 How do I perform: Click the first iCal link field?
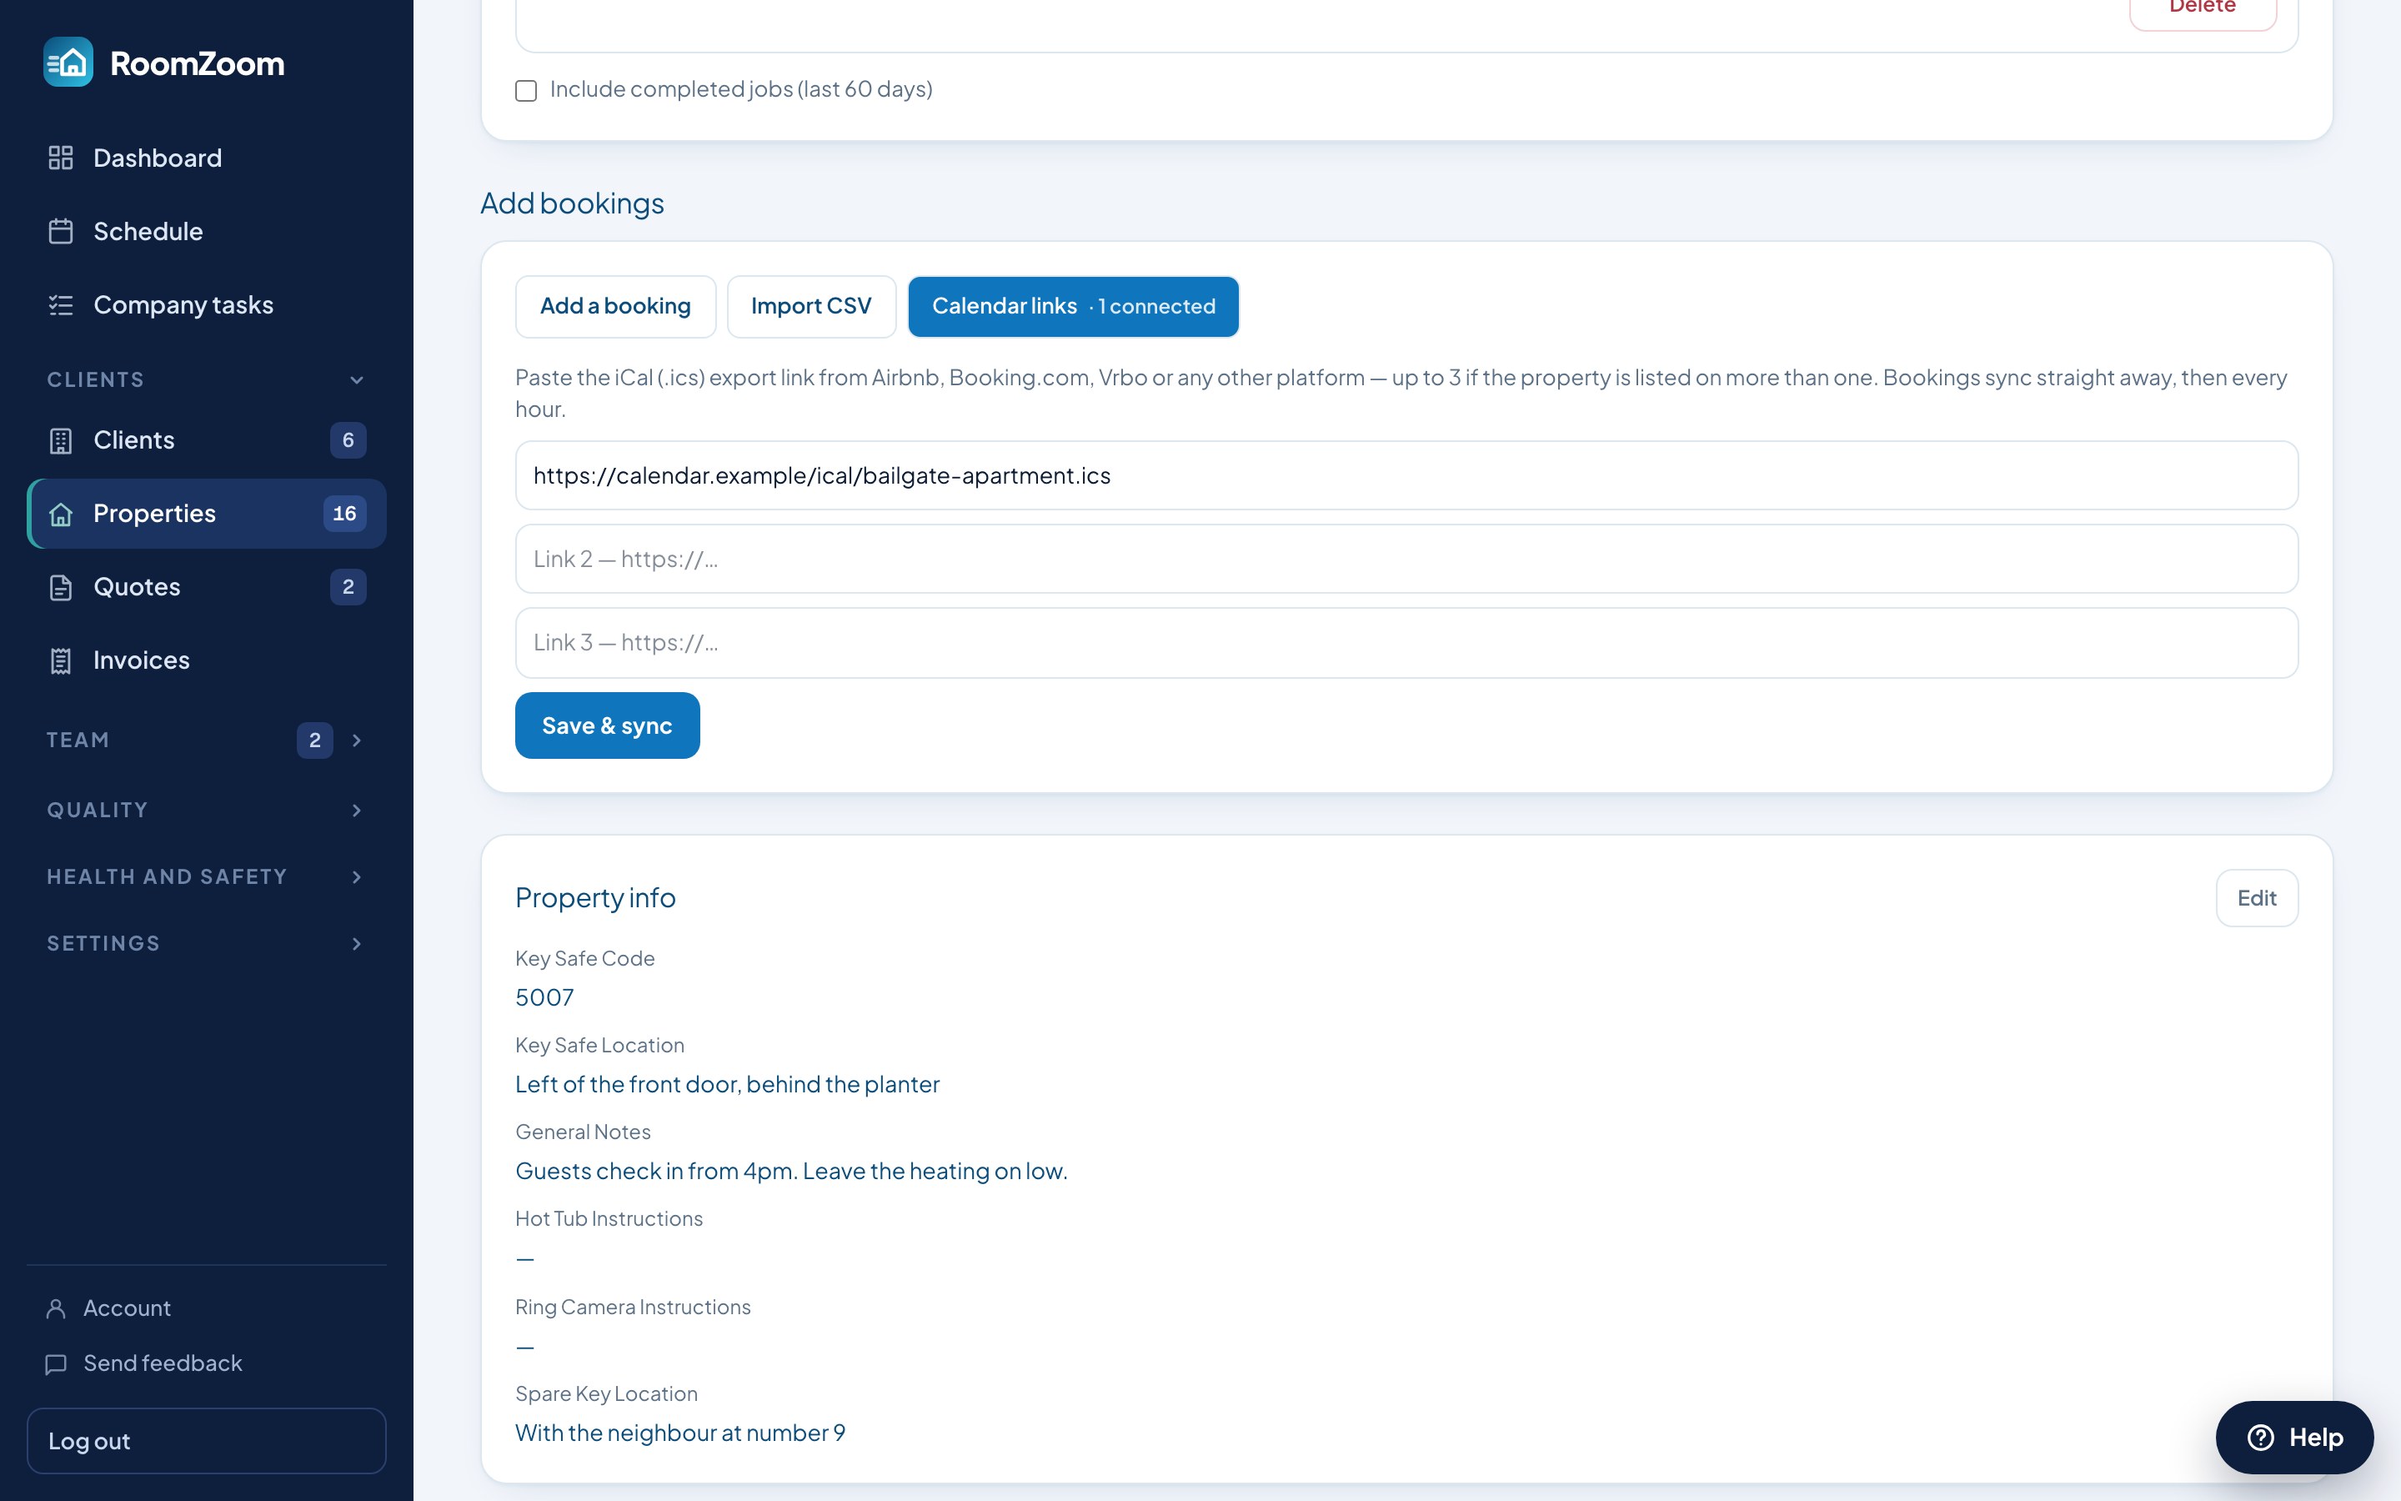click(x=1406, y=475)
